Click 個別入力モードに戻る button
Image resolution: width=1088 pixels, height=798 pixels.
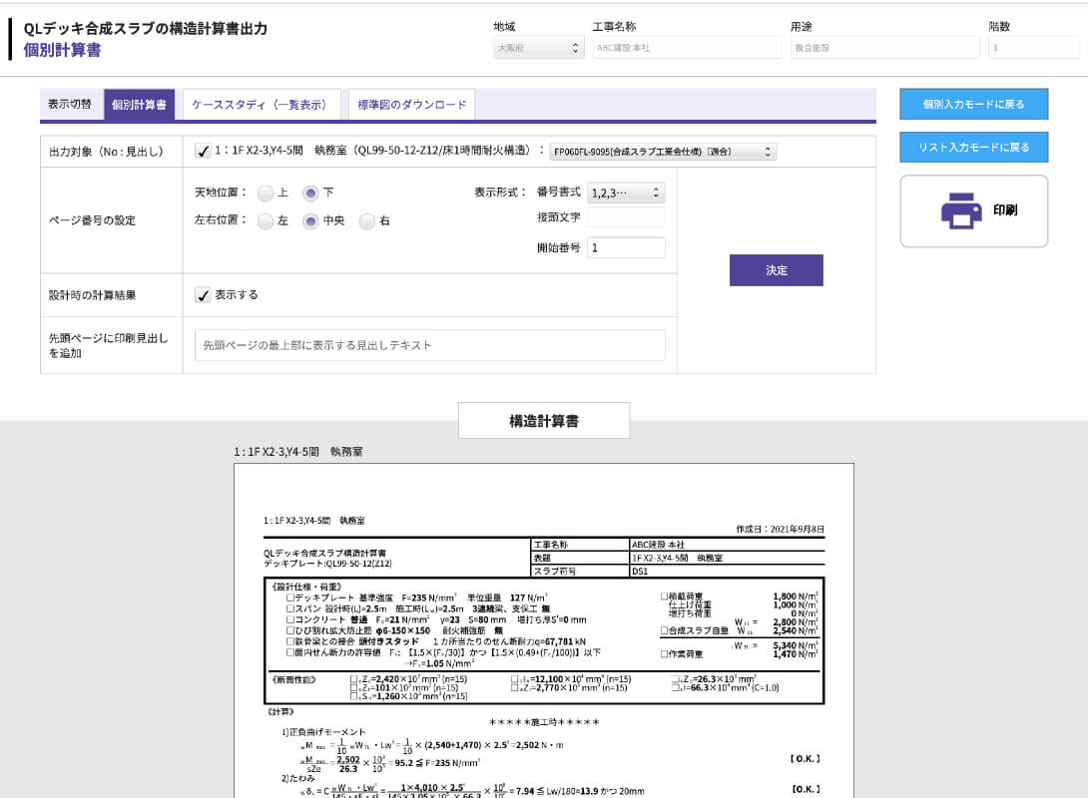tap(973, 104)
